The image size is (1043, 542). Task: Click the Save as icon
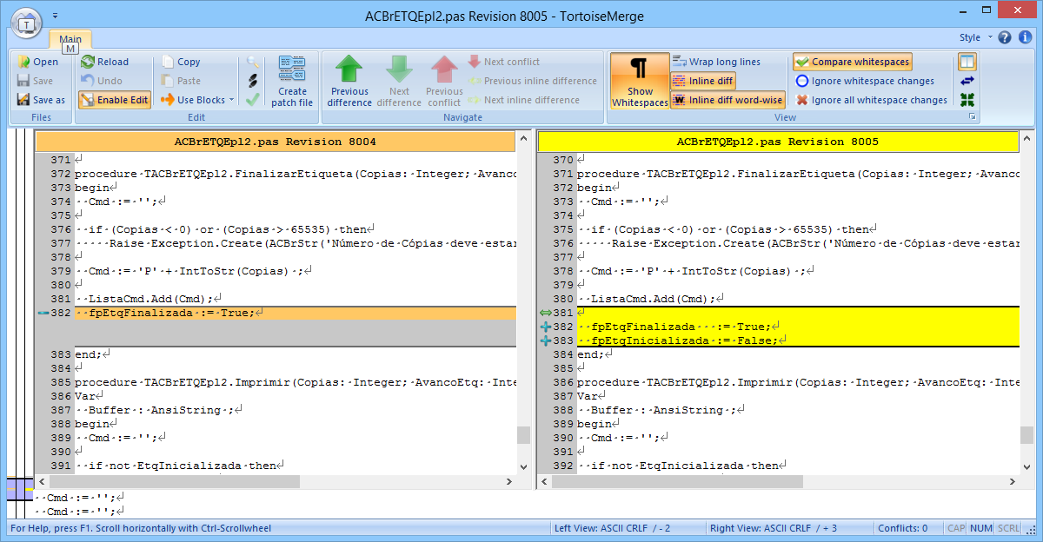[23, 100]
